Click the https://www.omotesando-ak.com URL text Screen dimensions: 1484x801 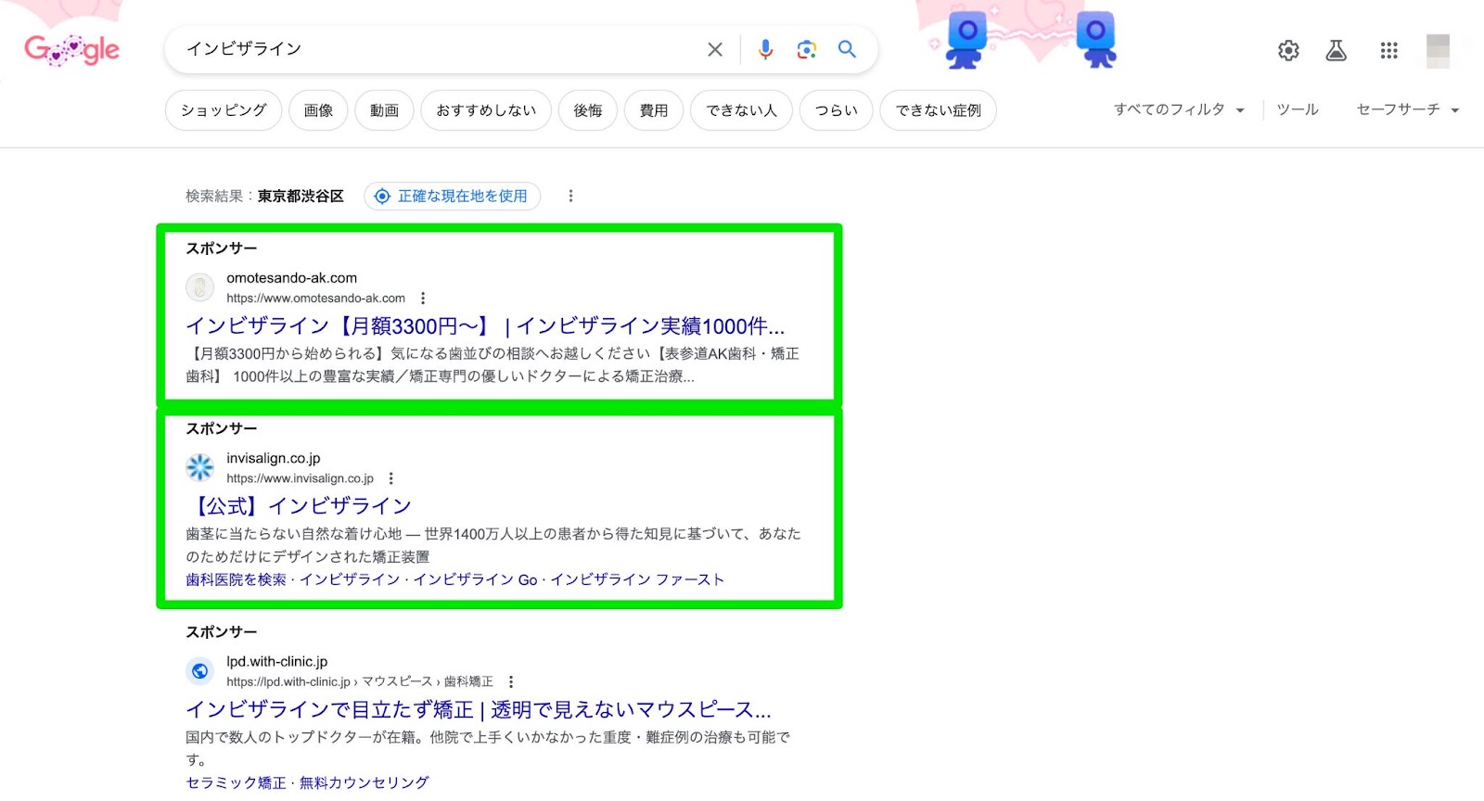(x=315, y=299)
